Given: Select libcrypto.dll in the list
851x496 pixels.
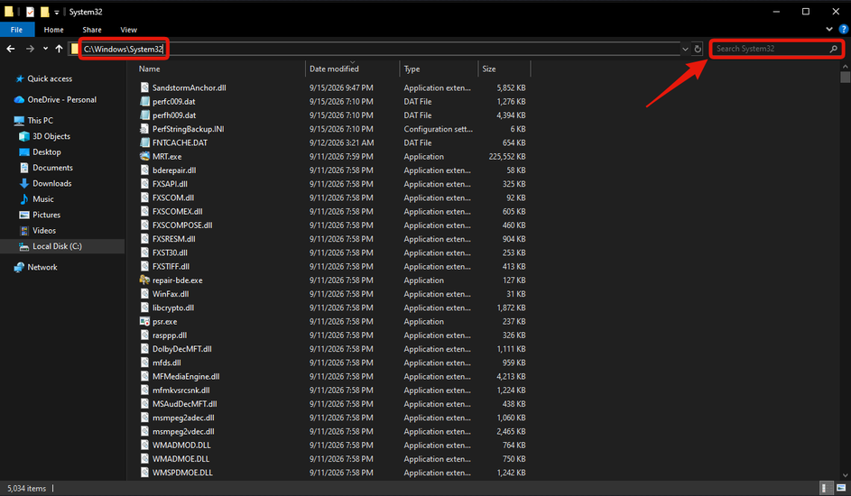Looking at the screenshot, I should point(173,308).
